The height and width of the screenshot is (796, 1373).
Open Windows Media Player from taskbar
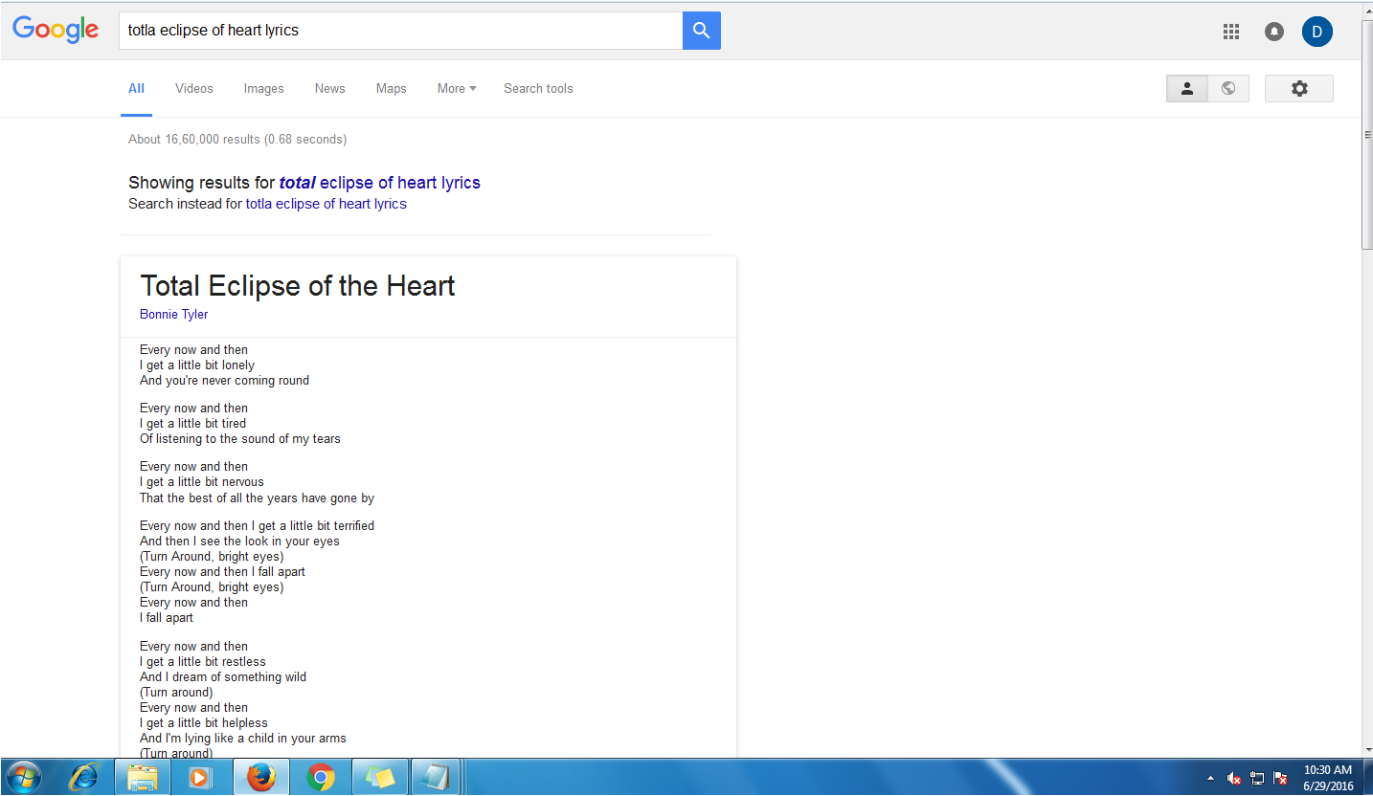click(x=201, y=778)
